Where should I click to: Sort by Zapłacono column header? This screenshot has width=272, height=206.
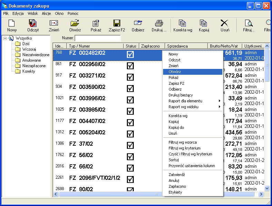[x=152, y=46]
